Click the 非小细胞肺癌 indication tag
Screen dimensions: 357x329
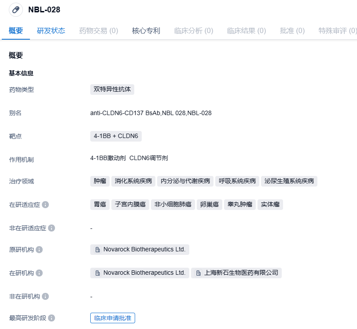[x=173, y=205]
